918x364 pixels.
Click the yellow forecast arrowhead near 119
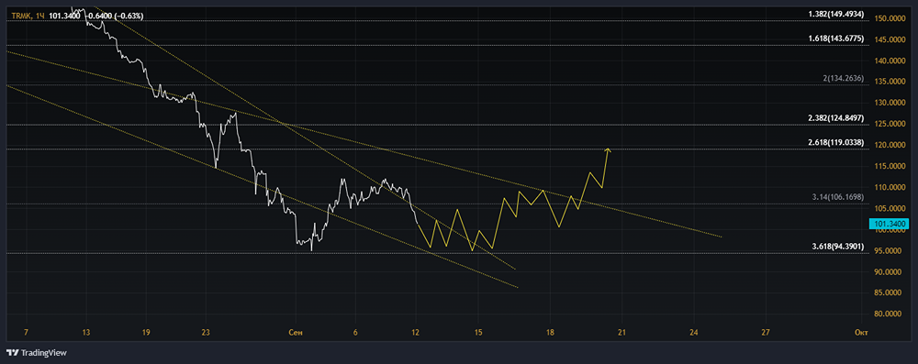click(609, 150)
